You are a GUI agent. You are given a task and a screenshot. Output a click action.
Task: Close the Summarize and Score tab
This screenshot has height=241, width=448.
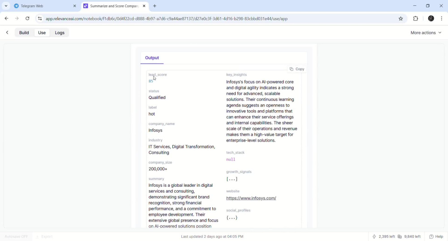coord(144,6)
